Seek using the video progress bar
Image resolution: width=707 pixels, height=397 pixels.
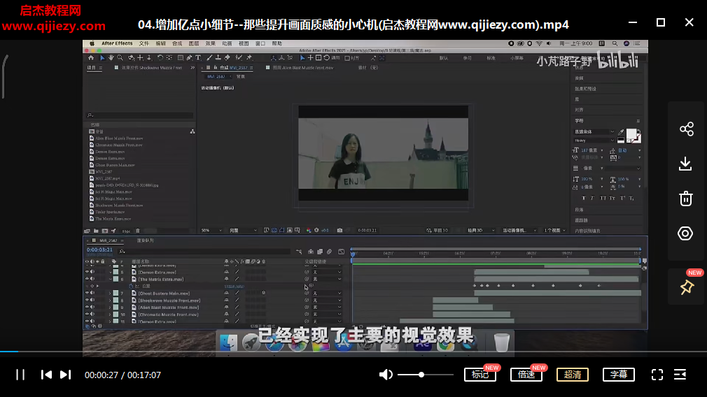(x=353, y=351)
